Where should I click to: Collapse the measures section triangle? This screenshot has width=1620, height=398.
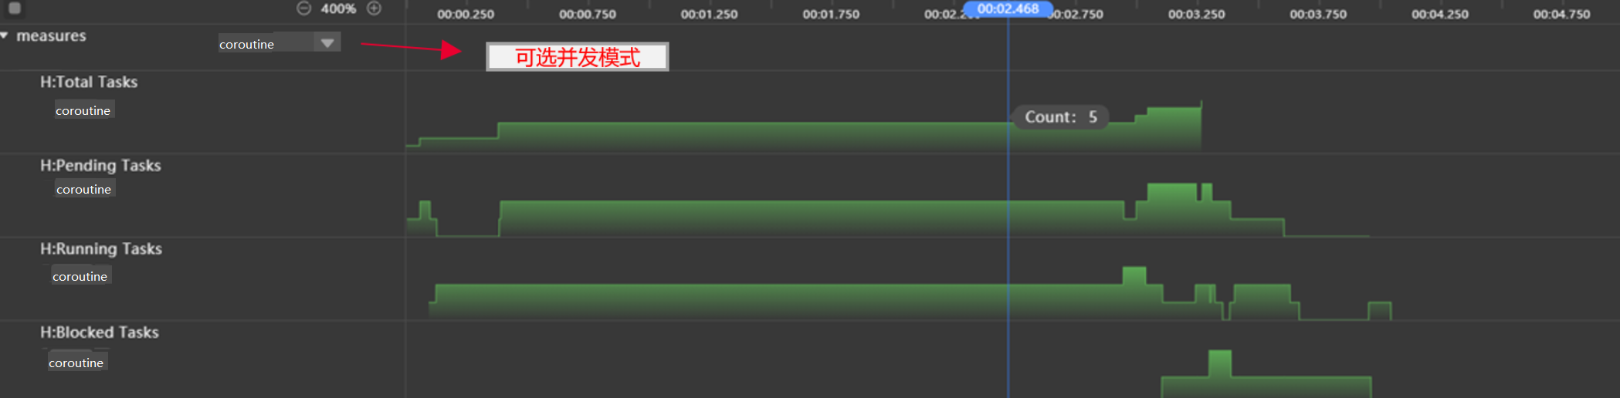click(x=5, y=36)
